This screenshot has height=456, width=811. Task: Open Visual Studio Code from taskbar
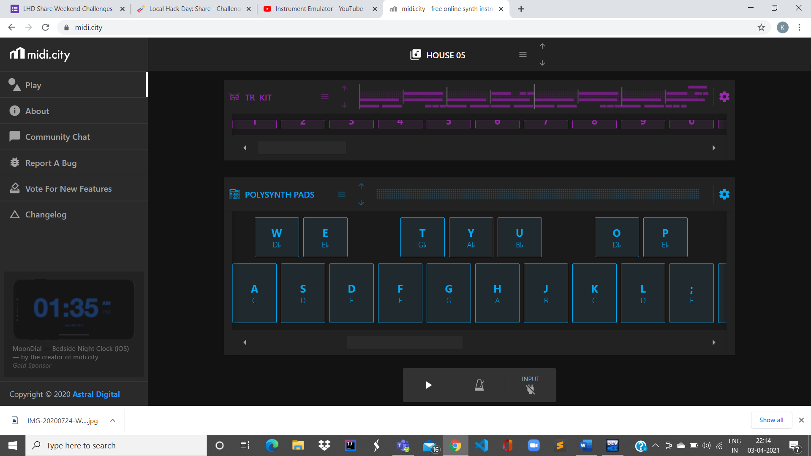pos(481,445)
